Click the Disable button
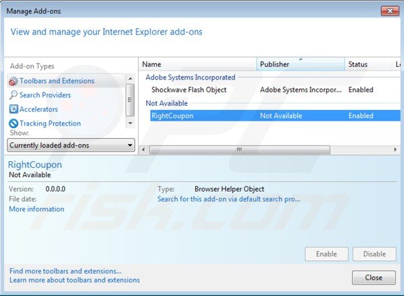The height and width of the screenshot is (296, 404). click(x=374, y=254)
